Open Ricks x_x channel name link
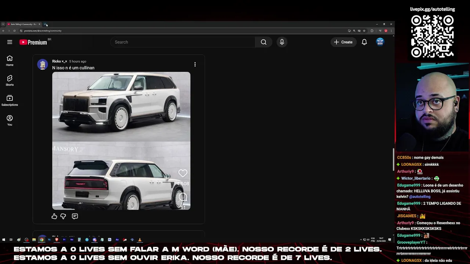The image size is (470, 264). 59,61
